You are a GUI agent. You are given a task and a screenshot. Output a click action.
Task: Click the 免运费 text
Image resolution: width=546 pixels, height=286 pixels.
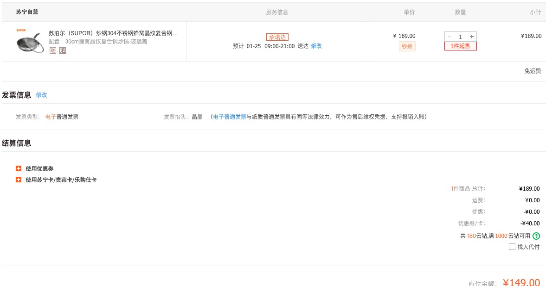(533, 71)
